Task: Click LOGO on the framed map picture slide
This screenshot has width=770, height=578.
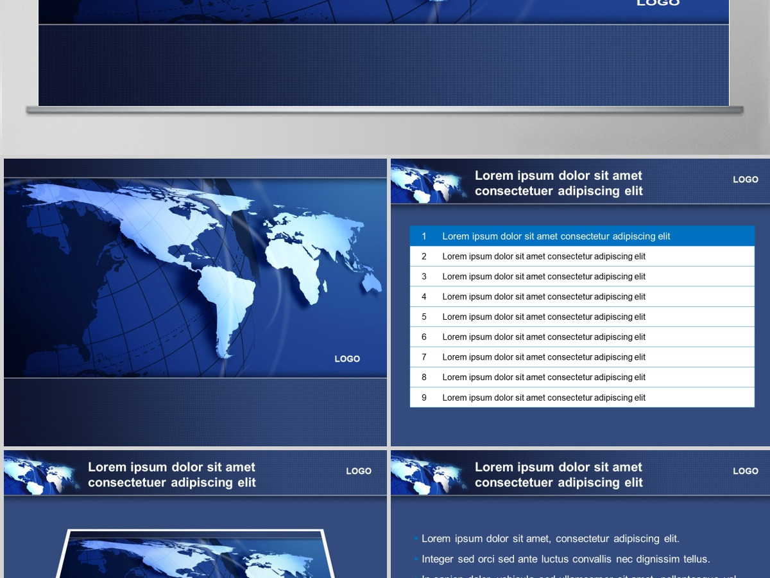Action: tap(359, 471)
